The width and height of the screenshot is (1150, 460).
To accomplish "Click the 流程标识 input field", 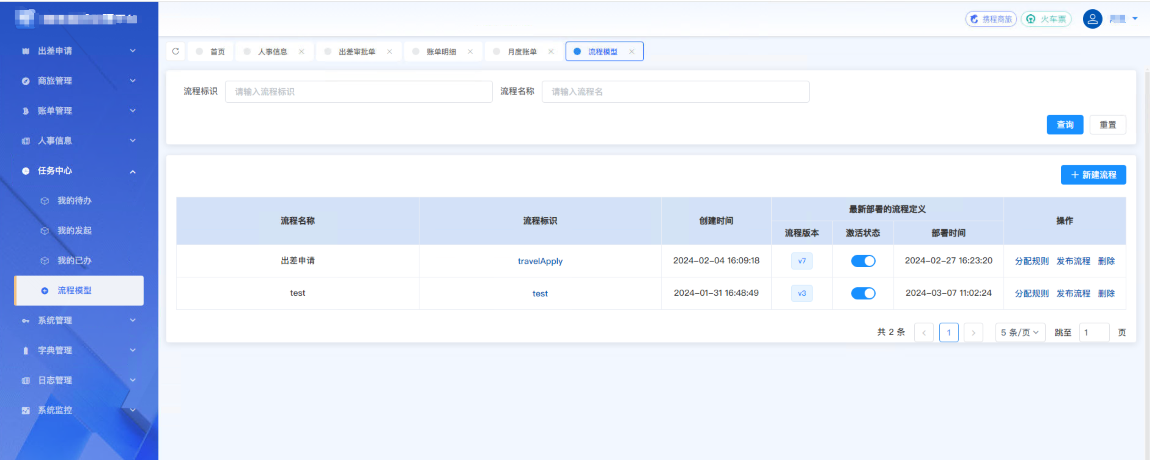I will click(x=358, y=92).
